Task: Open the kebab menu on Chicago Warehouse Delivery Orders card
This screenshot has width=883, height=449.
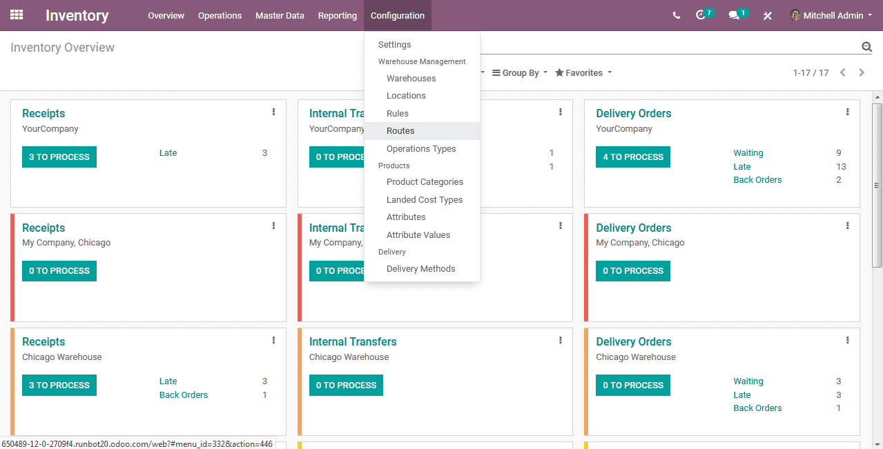Action: [848, 340]
